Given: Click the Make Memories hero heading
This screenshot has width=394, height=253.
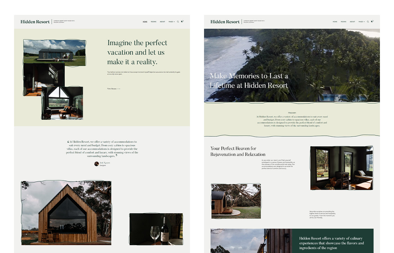Looking at the screenshot, I should coord(249,81).
